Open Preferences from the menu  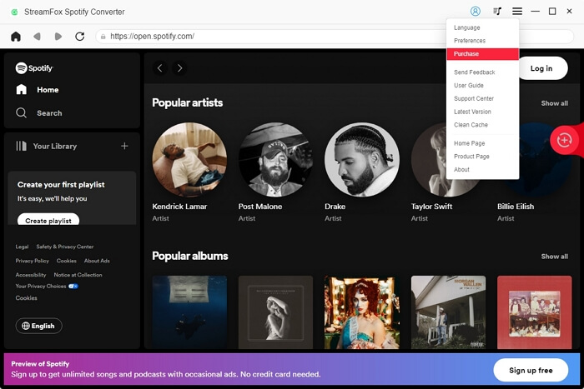(x=470, y=41)
